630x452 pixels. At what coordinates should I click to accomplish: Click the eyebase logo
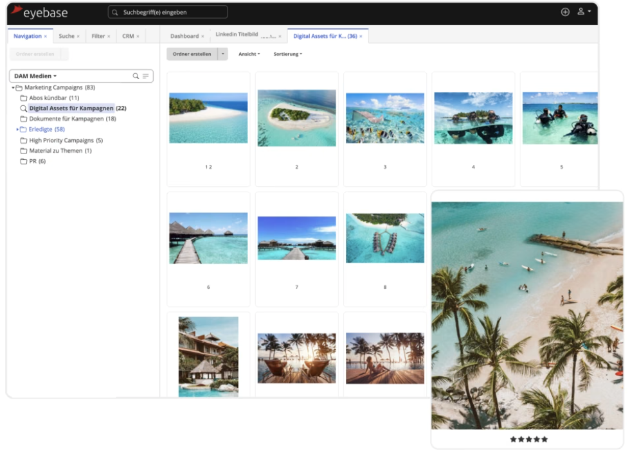tap(39, 12)
